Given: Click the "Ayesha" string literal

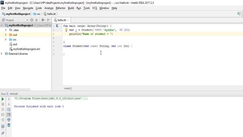Looking at the screenshot, I should click(109, 30).
